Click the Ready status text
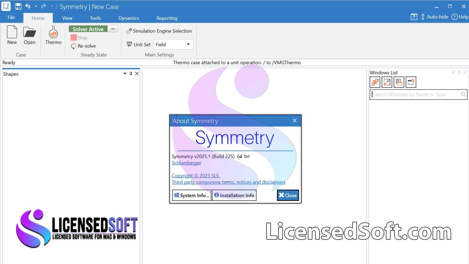This screenshot has height=264, width=469. [x=9, y=62]
